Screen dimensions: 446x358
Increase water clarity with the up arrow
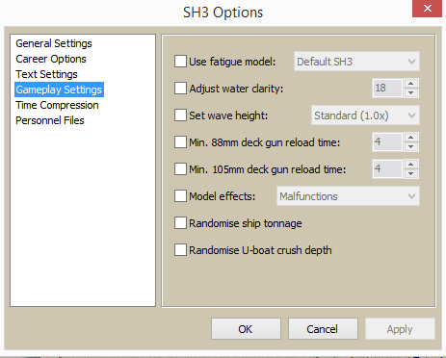pos(411,84)
